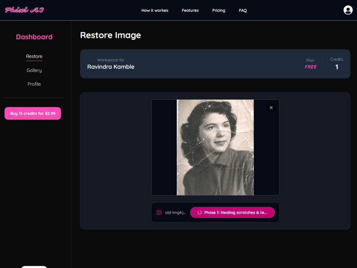The width and height of the screenshot is (357, 268).
Task: Open Gallery from the sidebar
Action: [x=34, y=70]
